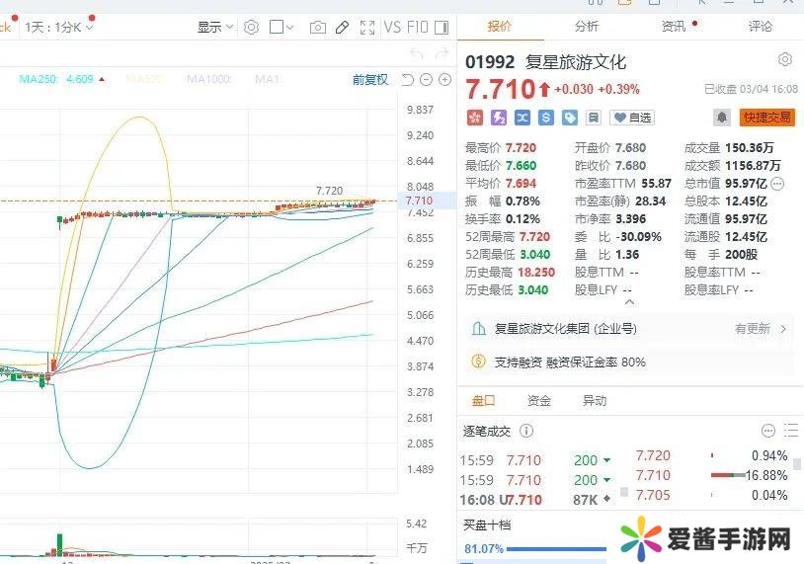Click the screenshot camera icon in chart toolbar

click(317, 28)
